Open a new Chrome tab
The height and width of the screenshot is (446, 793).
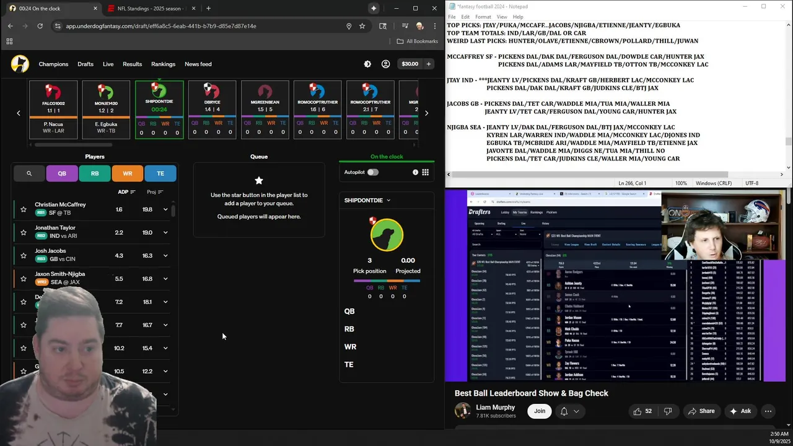click(x=208, y=8)
